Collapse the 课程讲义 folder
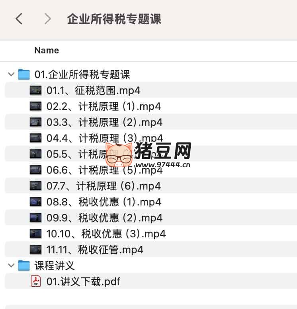This screenshot has height=309, width=297. point(11,266)
